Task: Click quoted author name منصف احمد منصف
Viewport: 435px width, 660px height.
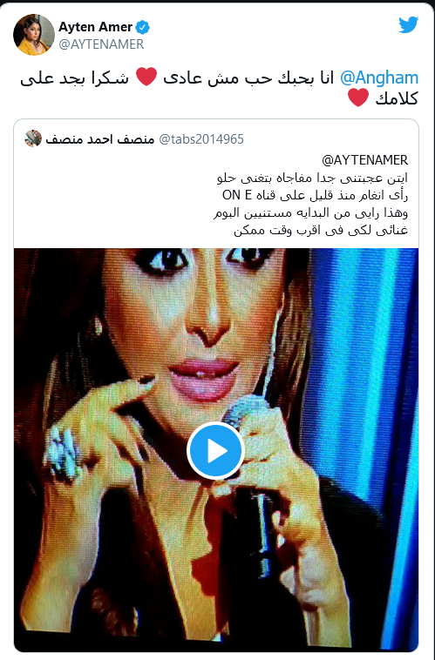Action: (x=100, y=139)
